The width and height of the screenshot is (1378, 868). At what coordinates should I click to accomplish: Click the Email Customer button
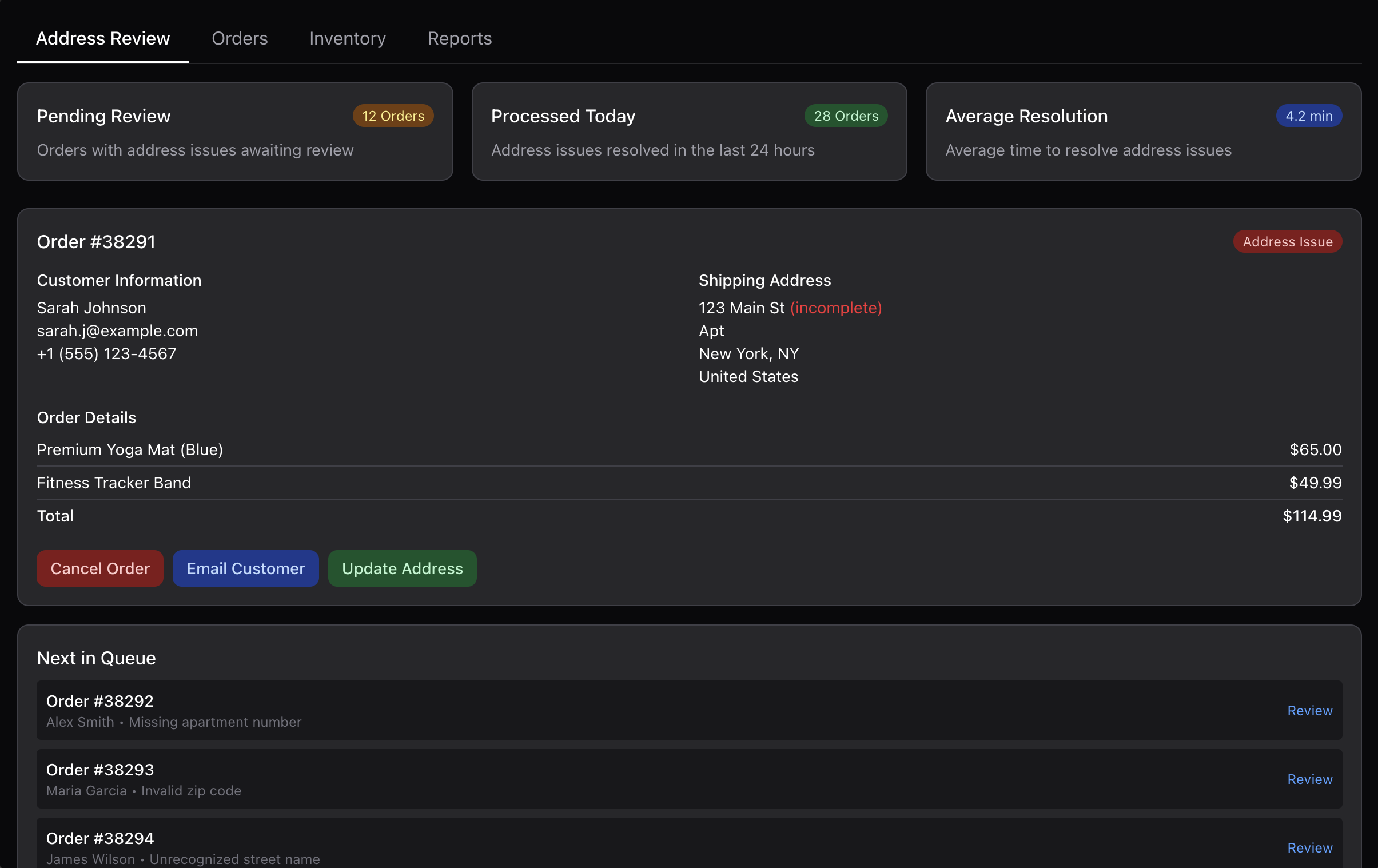coord(245,568)
